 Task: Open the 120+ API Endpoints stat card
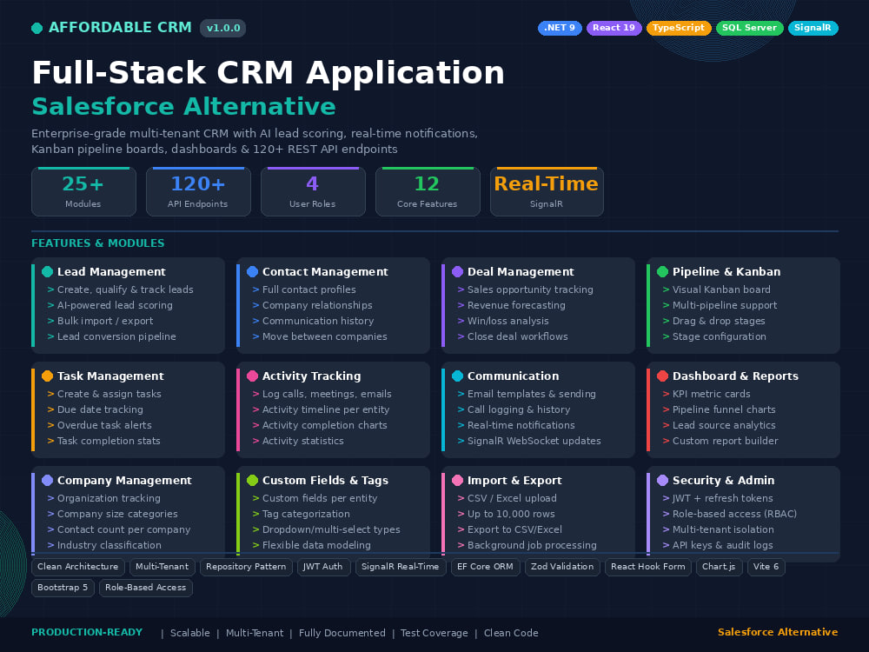(198, 192)
